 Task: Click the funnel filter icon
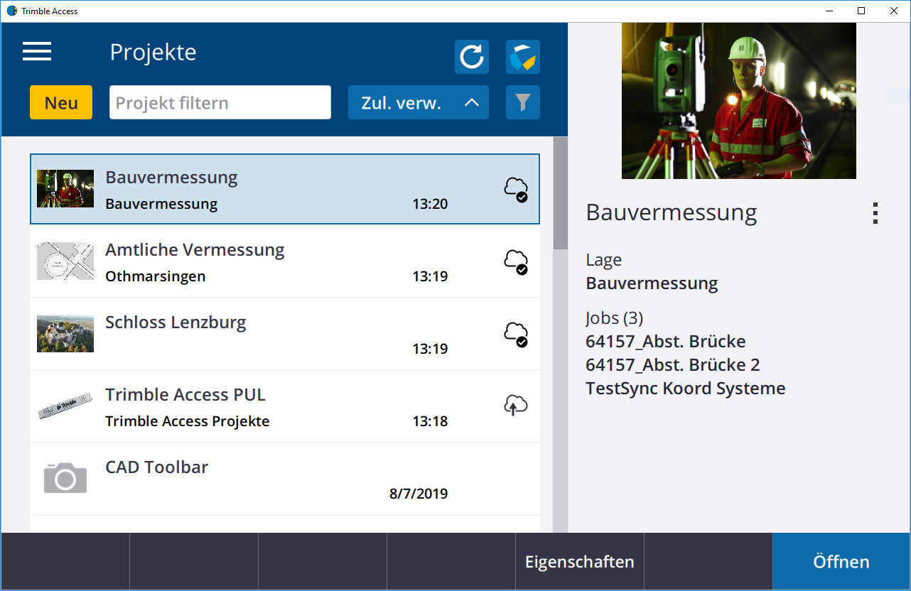(522, 103)
